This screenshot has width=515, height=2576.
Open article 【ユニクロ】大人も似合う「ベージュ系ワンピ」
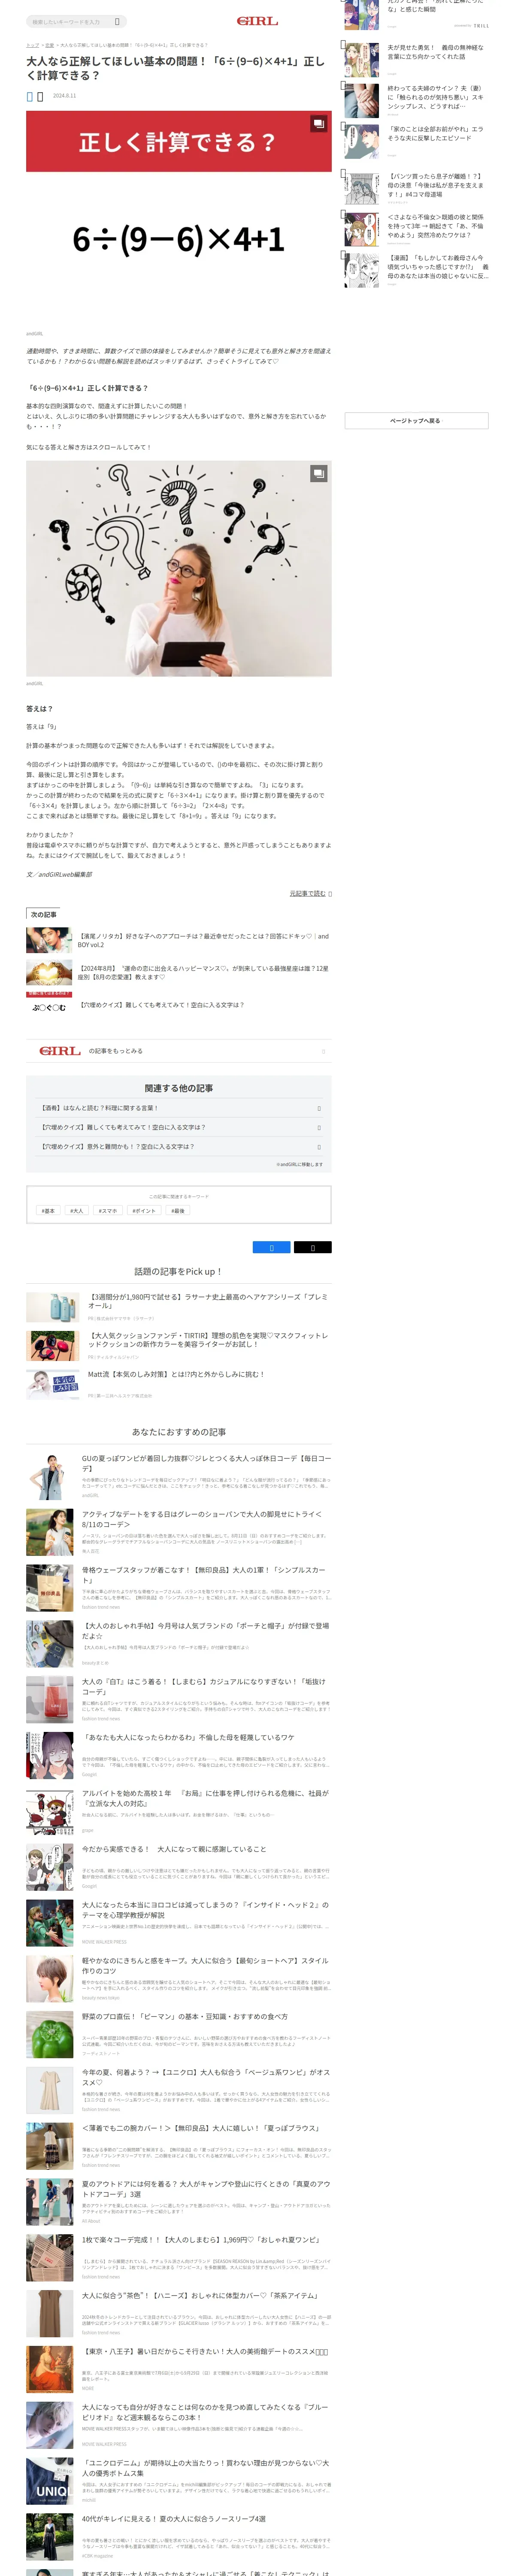click(x=205, y=2077)
